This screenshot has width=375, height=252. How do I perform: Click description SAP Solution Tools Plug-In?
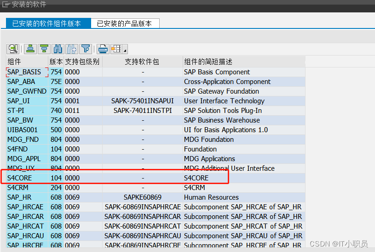point(223,111)
